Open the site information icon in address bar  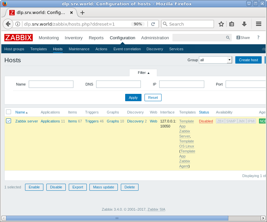[x=18, y=24]
